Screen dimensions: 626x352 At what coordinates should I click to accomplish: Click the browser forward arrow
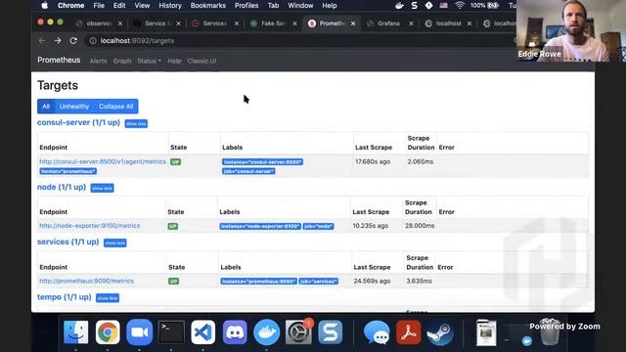58,41
